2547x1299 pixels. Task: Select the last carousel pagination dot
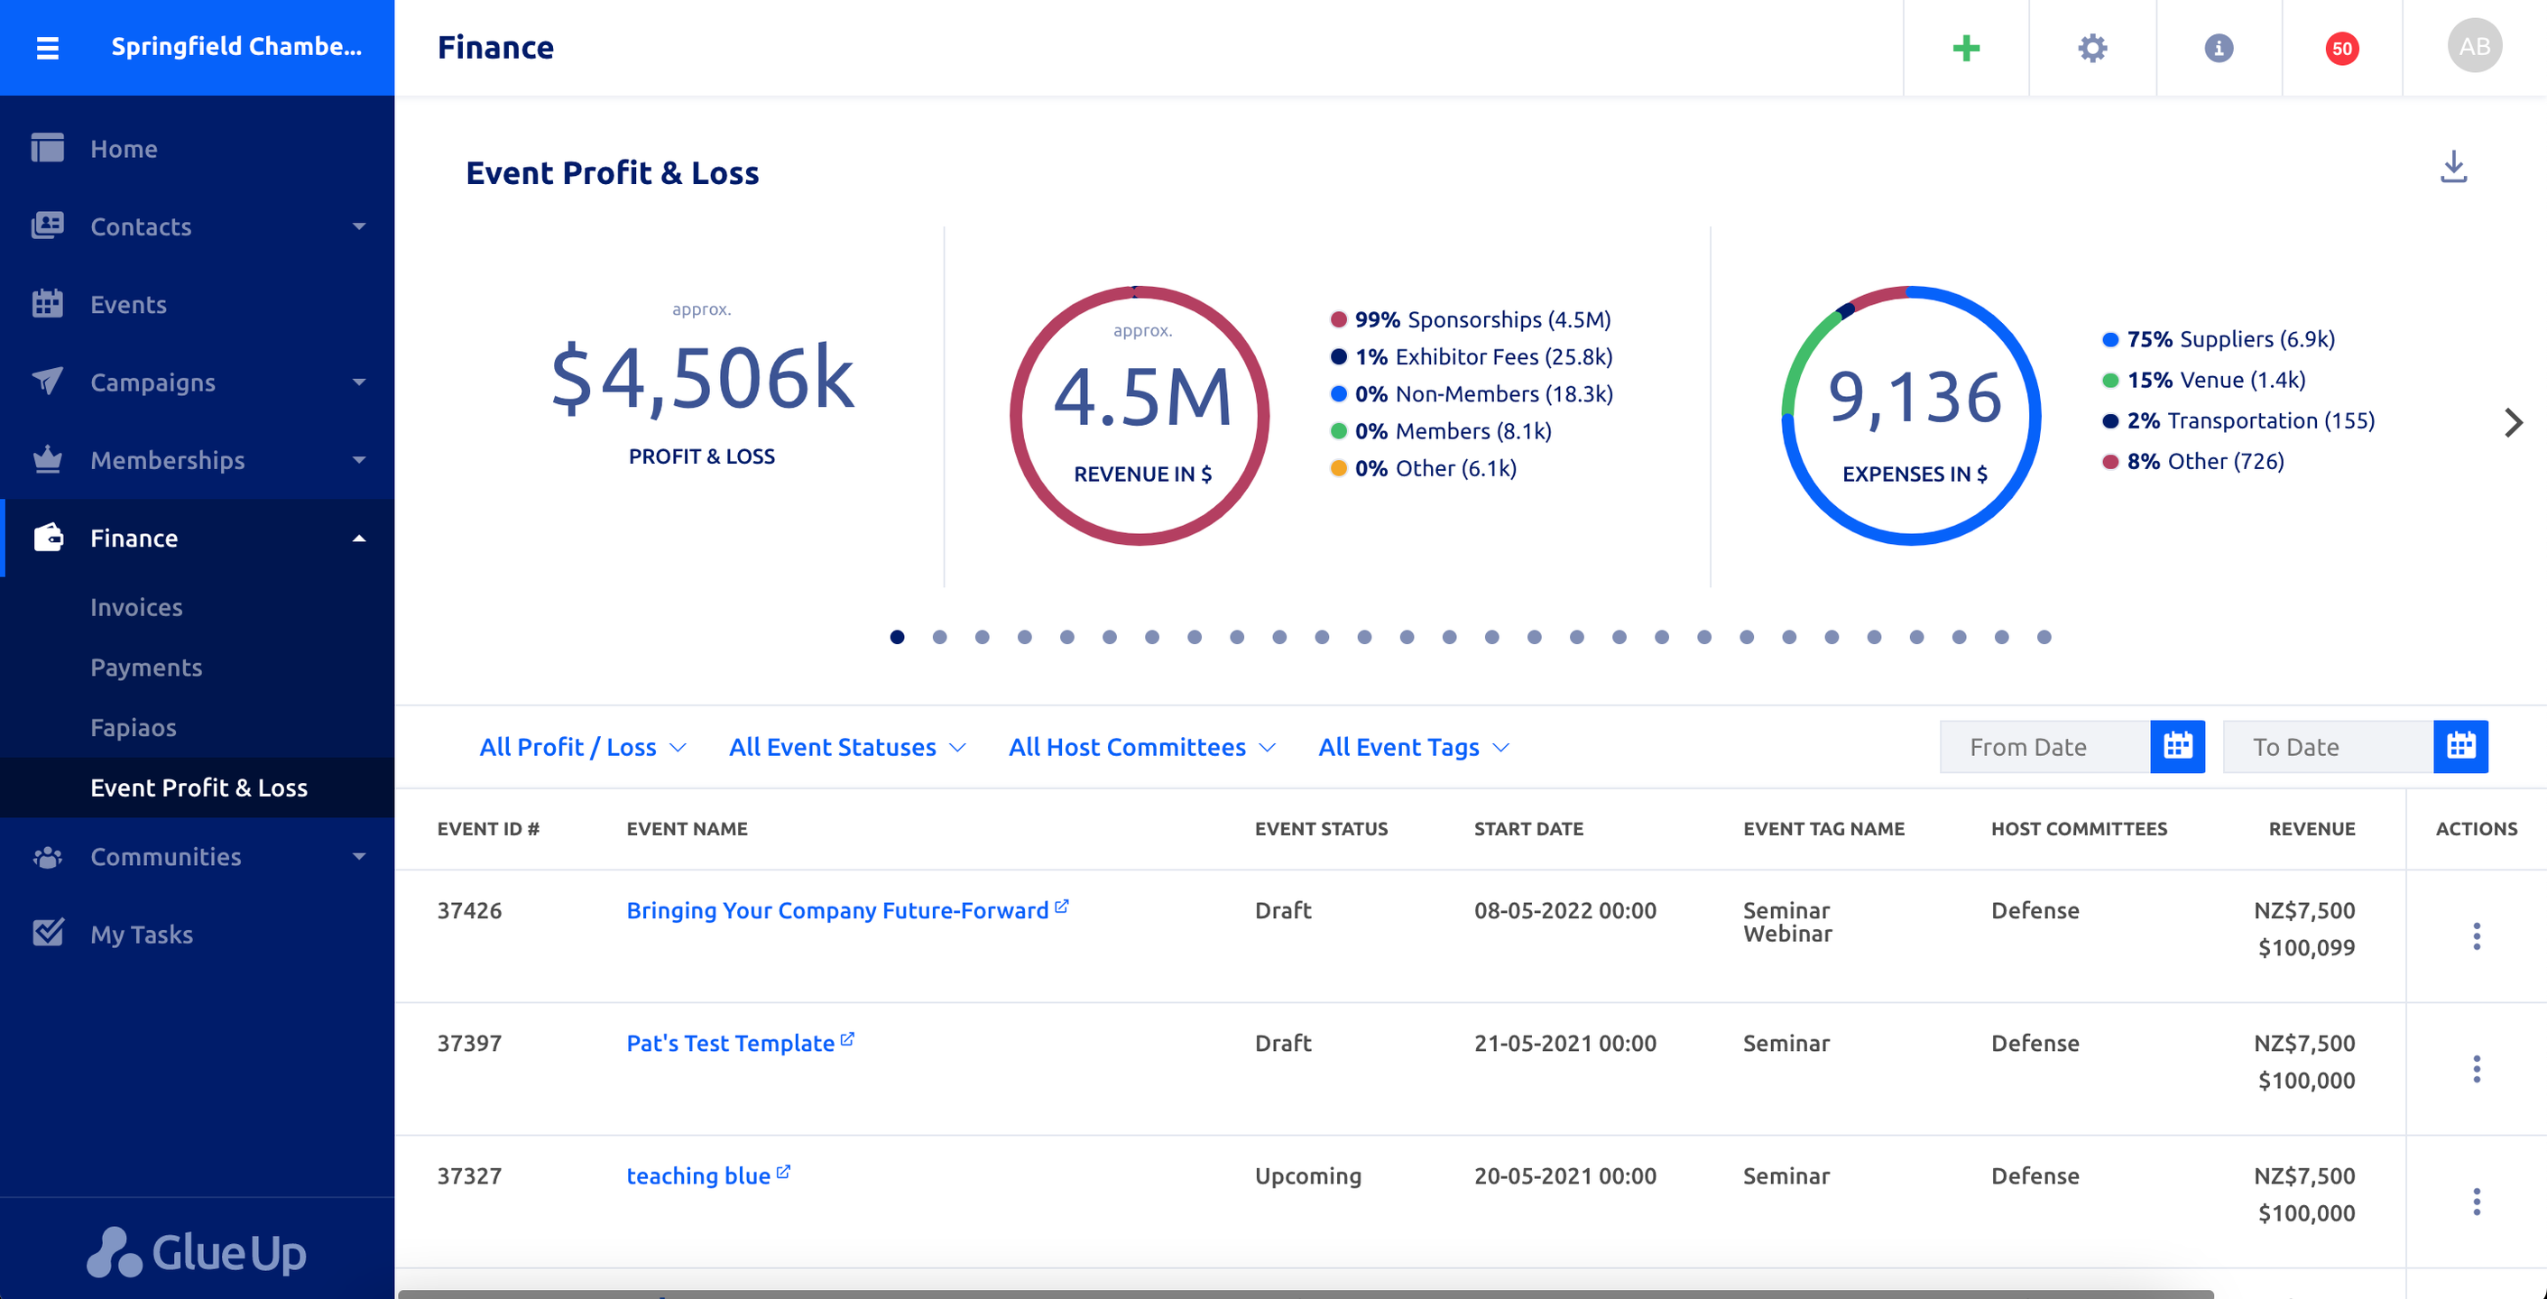point(2044,637)
